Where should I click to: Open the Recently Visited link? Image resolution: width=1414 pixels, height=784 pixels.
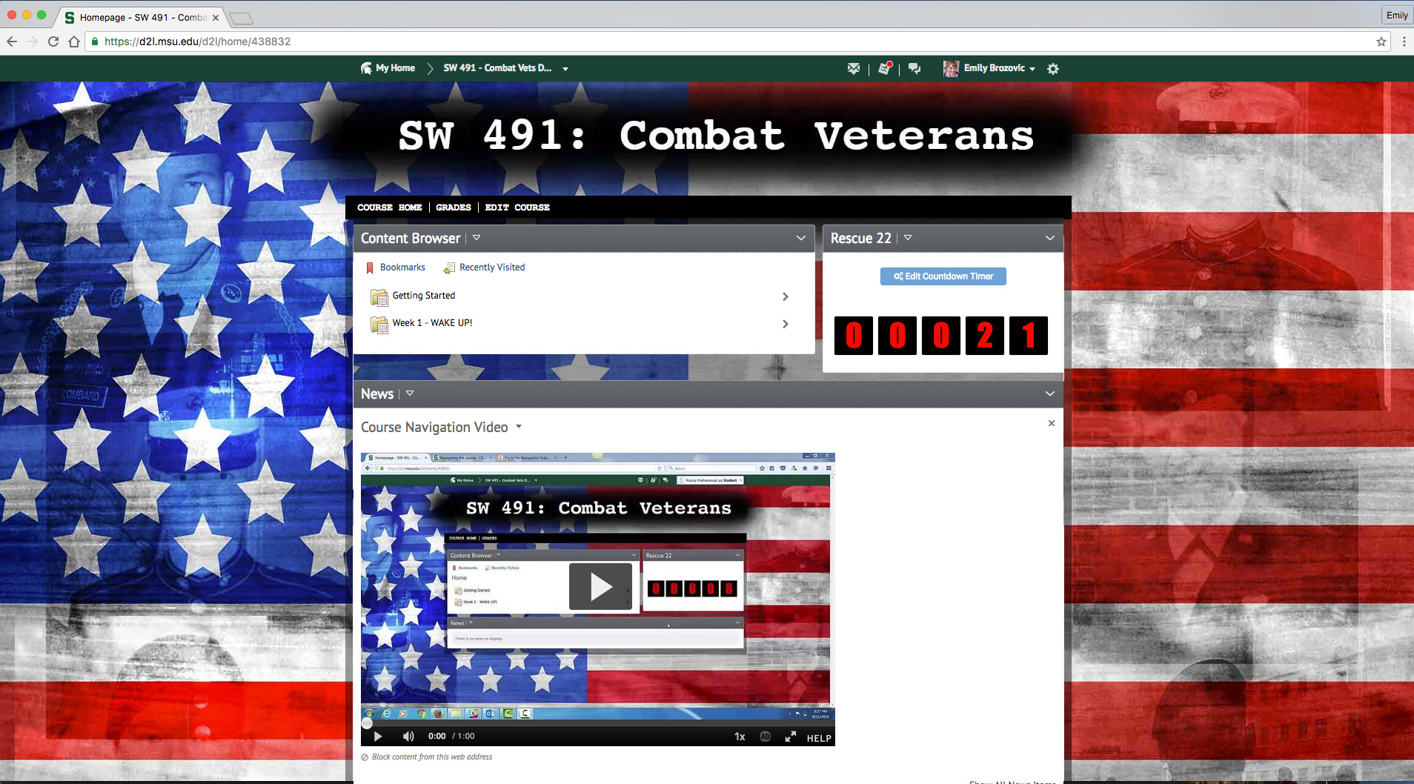[x=491, y=268]
